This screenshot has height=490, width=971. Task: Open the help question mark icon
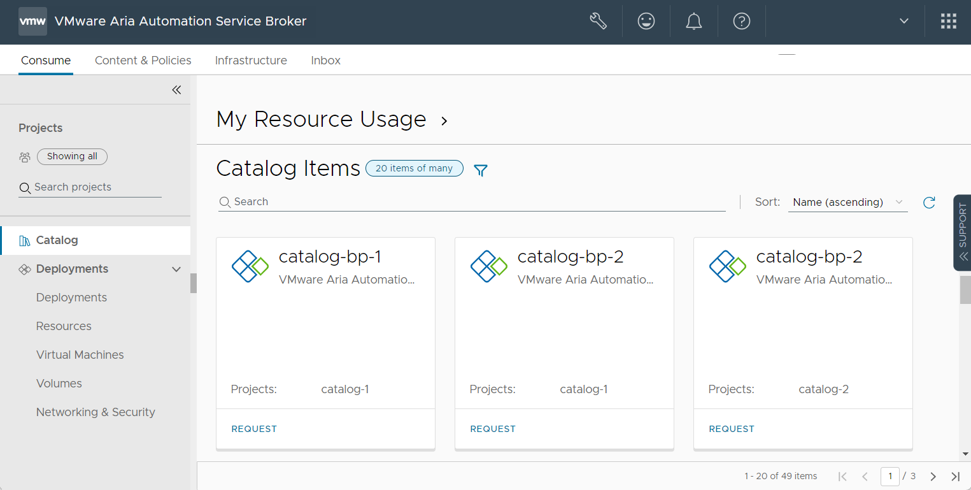pos(741,21)
